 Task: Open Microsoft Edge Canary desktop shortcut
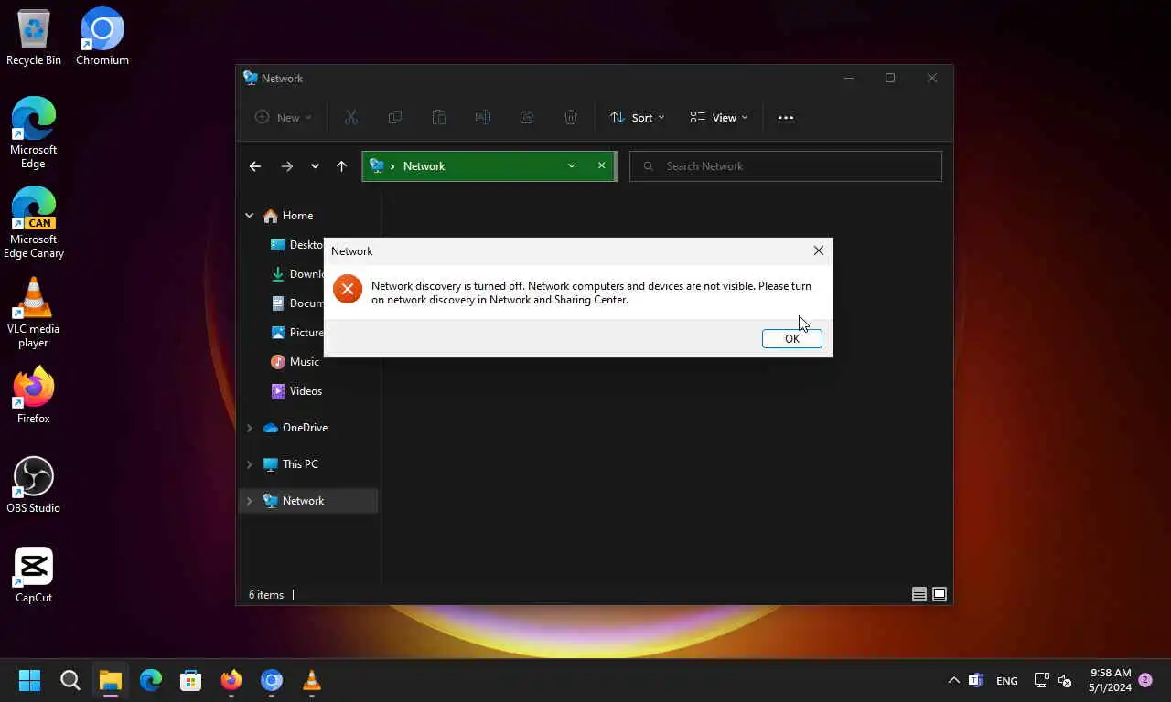coord(34,223)
